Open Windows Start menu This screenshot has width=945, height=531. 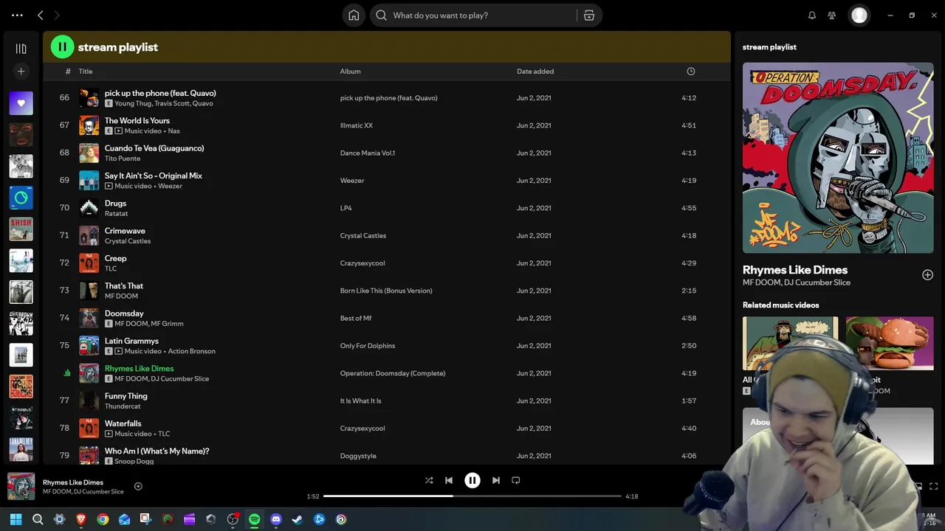(16, 519)
